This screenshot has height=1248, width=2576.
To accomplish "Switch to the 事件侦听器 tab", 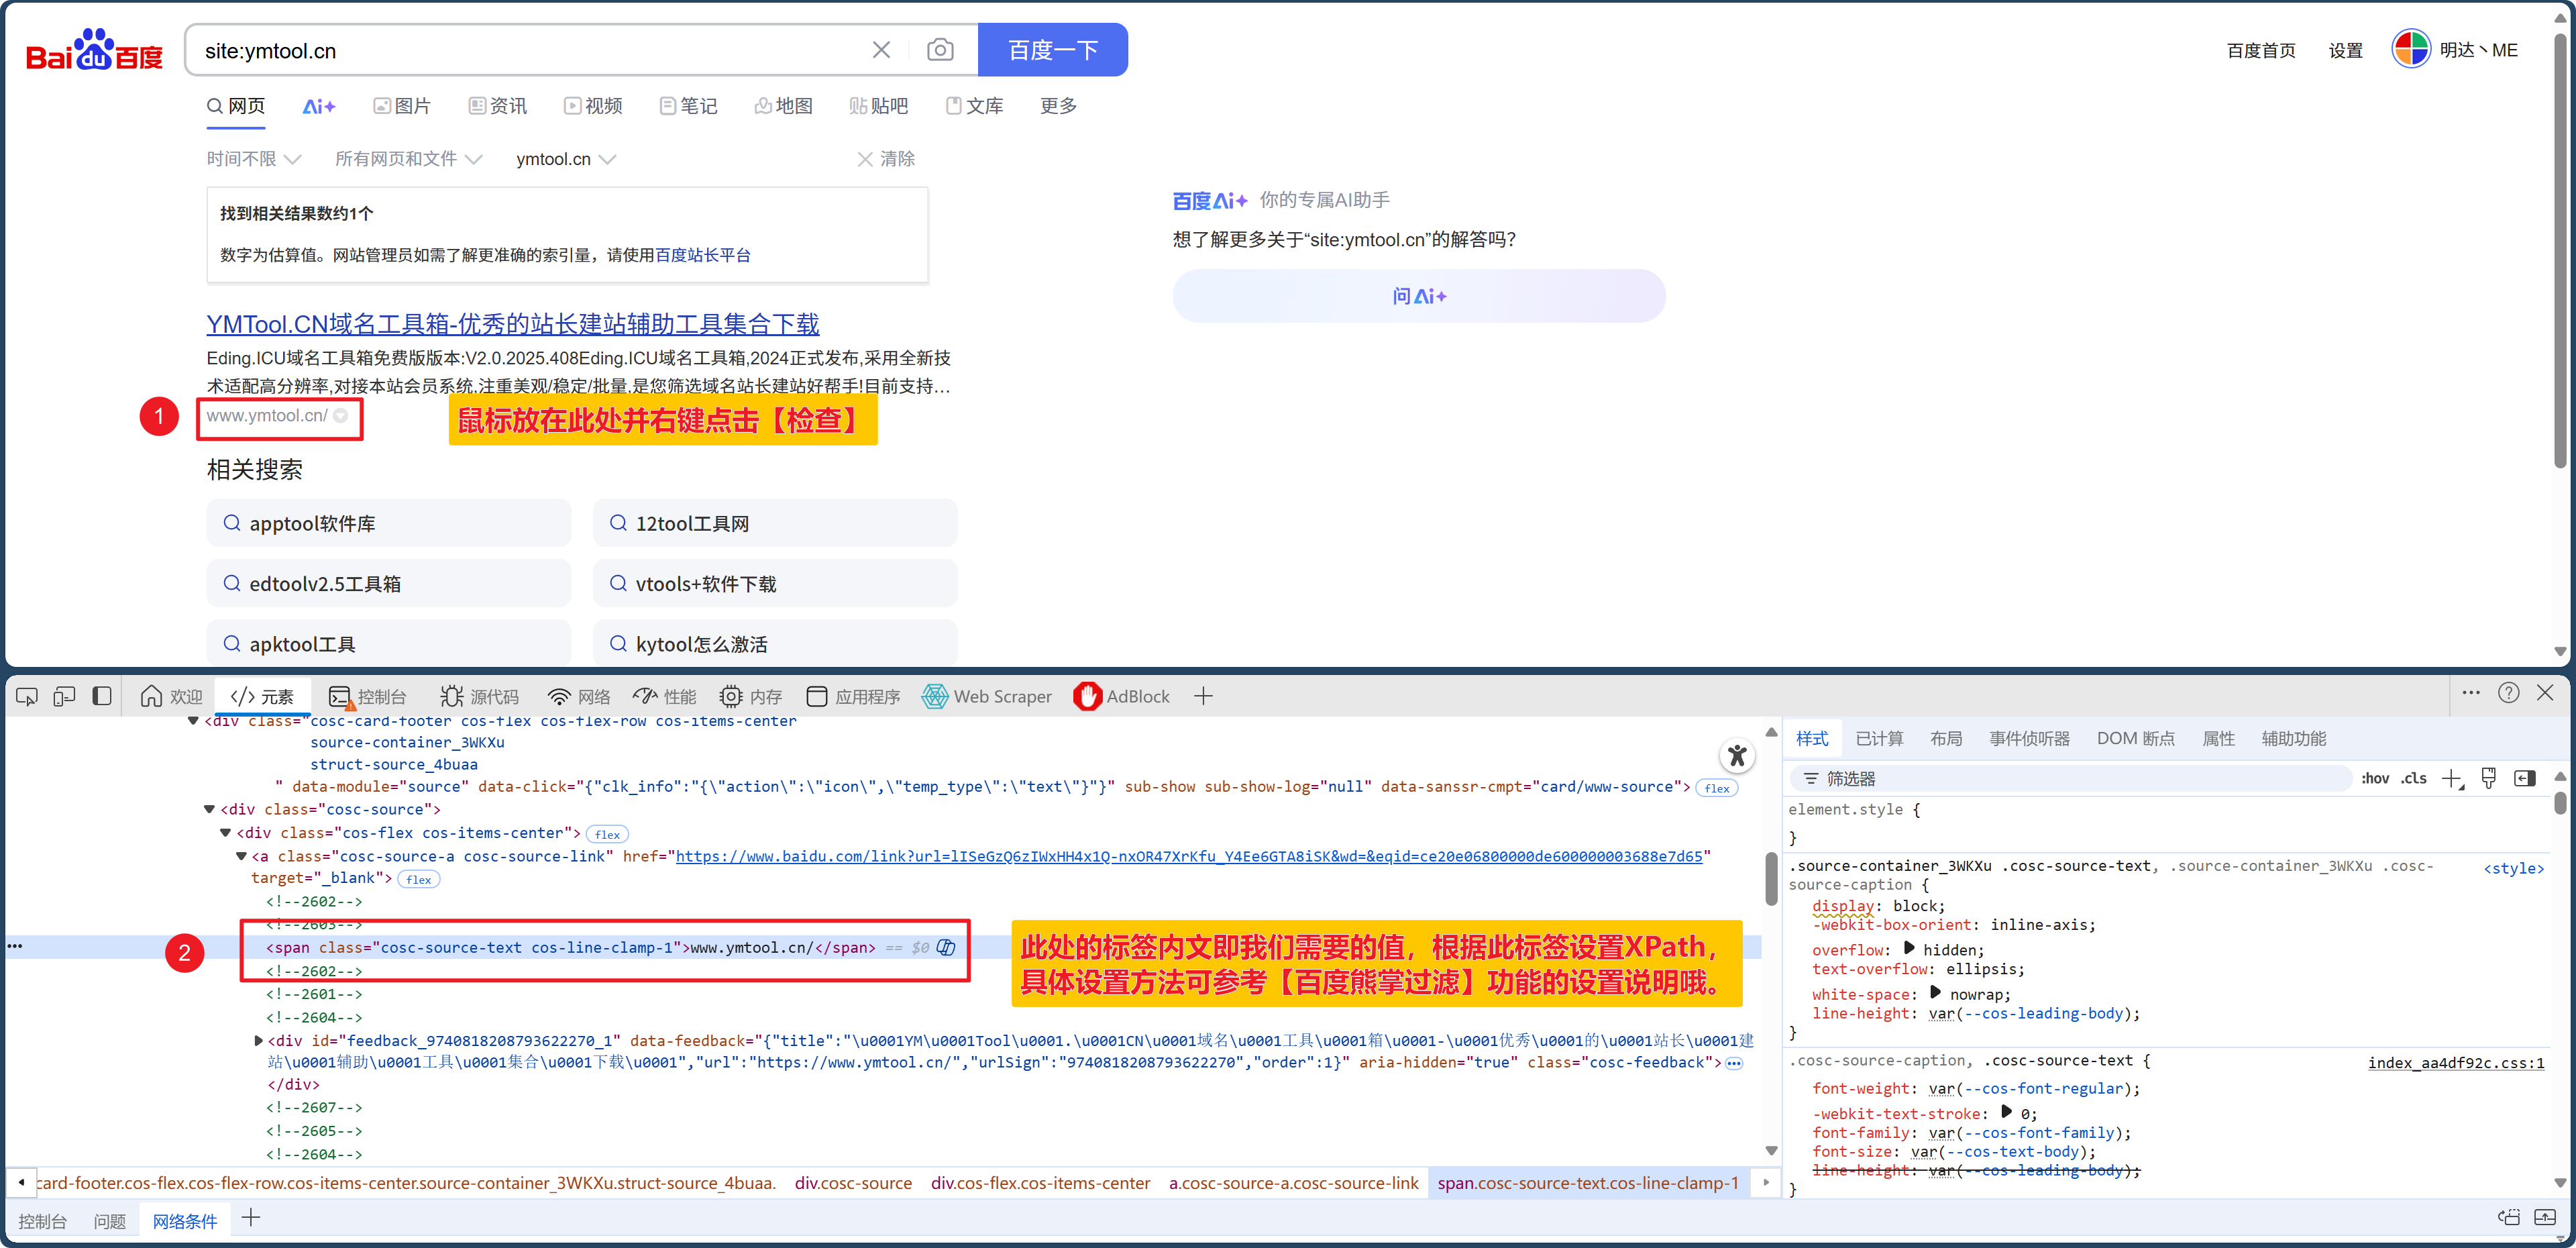I will [2029, 738].
